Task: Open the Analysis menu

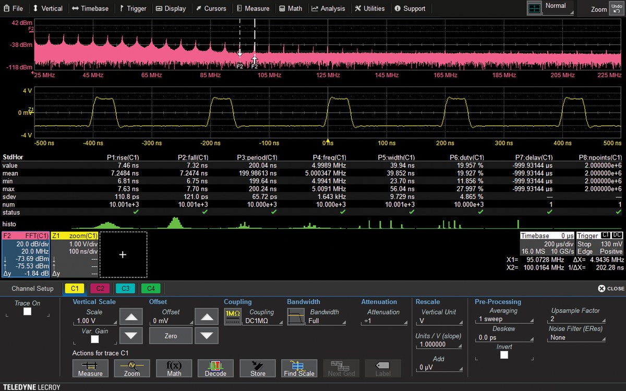Action: [x=329, y=8]
